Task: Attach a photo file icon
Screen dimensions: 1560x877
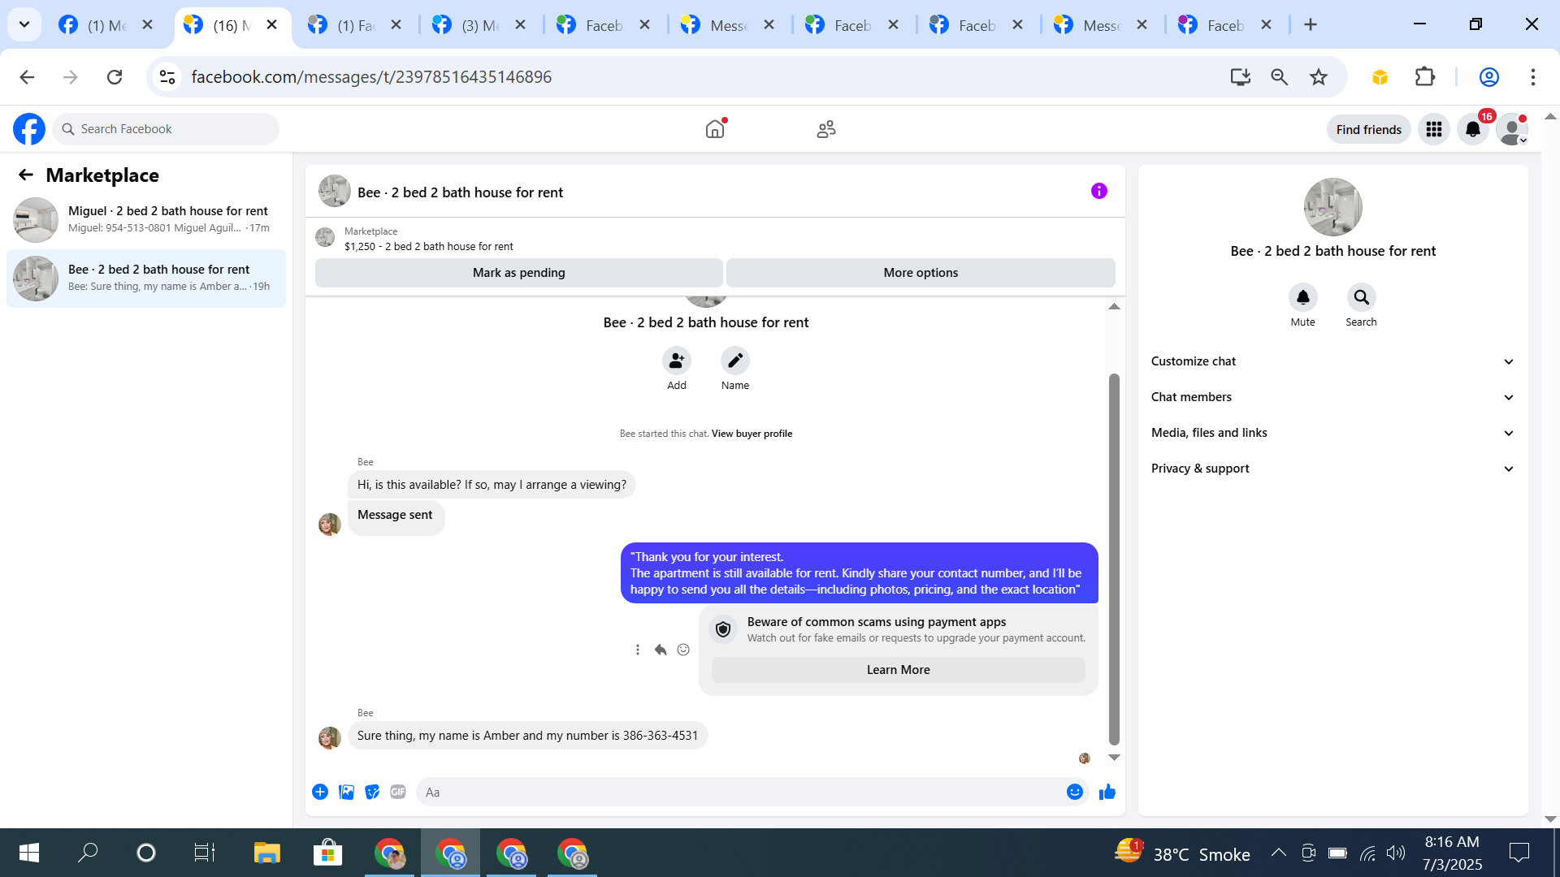Action: tap(346, 793)
